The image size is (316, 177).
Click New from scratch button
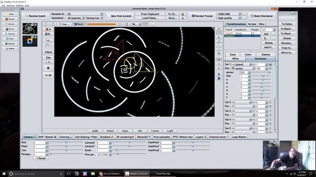click(x=119, y=16)
